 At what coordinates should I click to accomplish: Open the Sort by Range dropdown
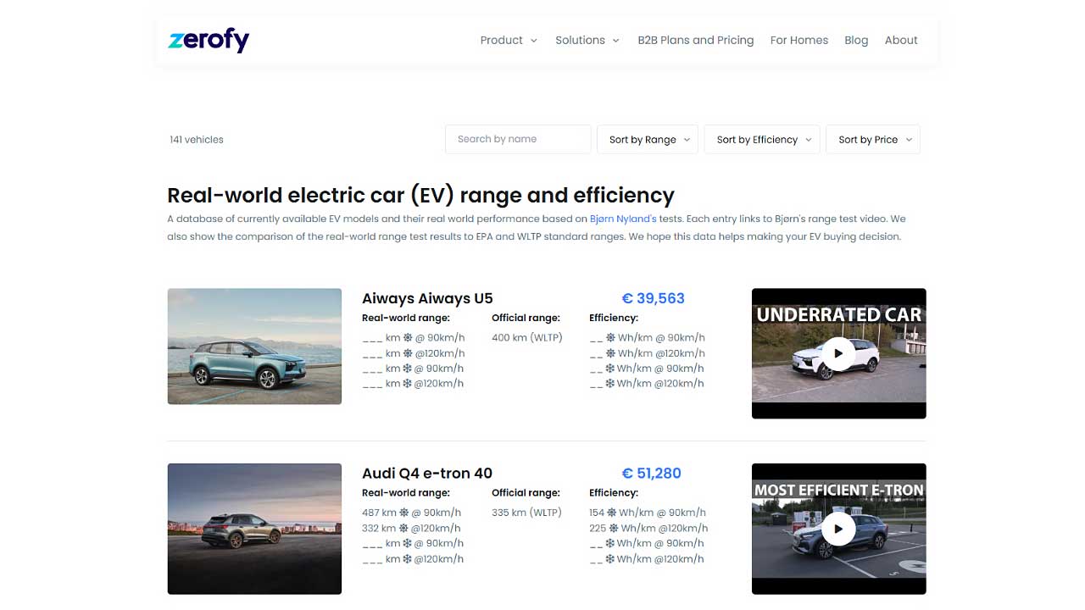click(647, 139)
